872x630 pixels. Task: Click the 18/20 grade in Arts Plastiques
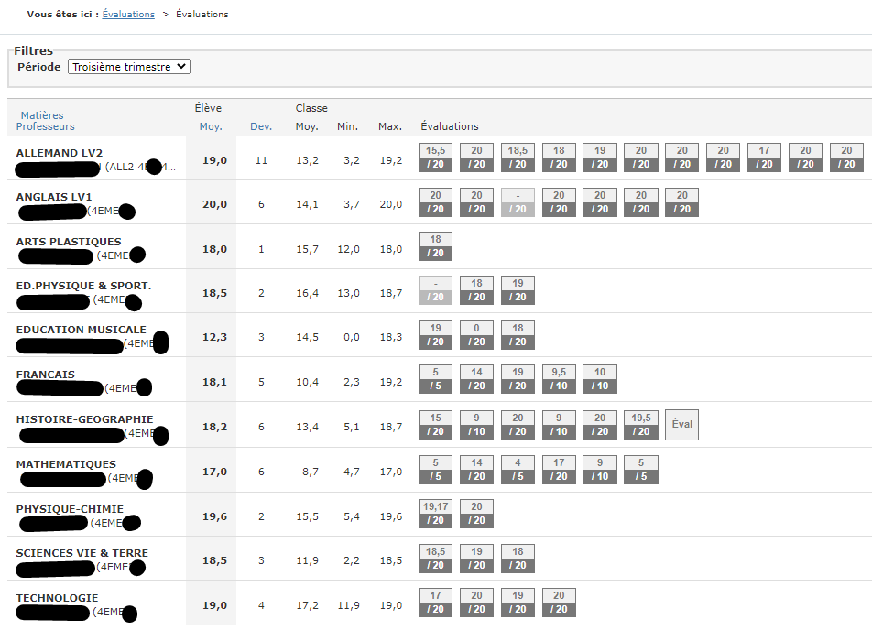435,246
